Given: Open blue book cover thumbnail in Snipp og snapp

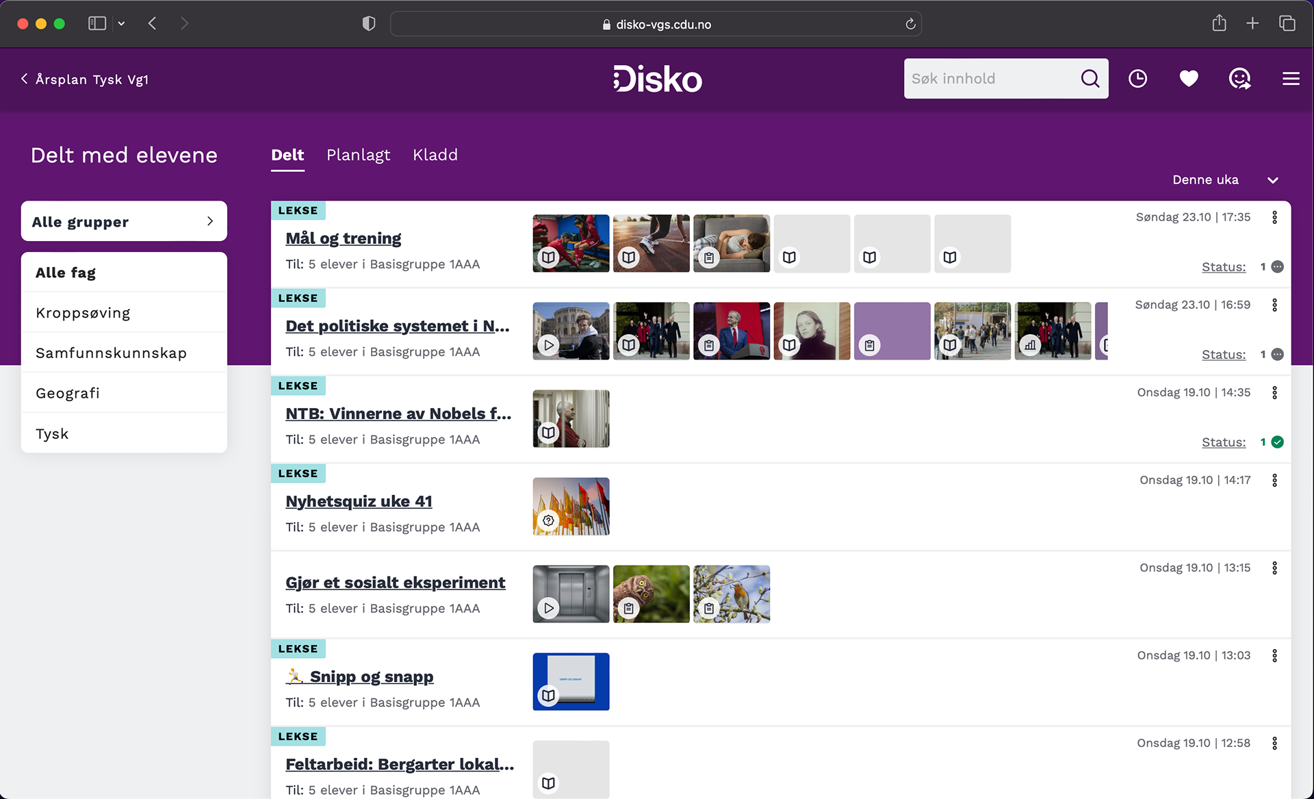Looking at the screenshot, I should click(x=571, y=682).
